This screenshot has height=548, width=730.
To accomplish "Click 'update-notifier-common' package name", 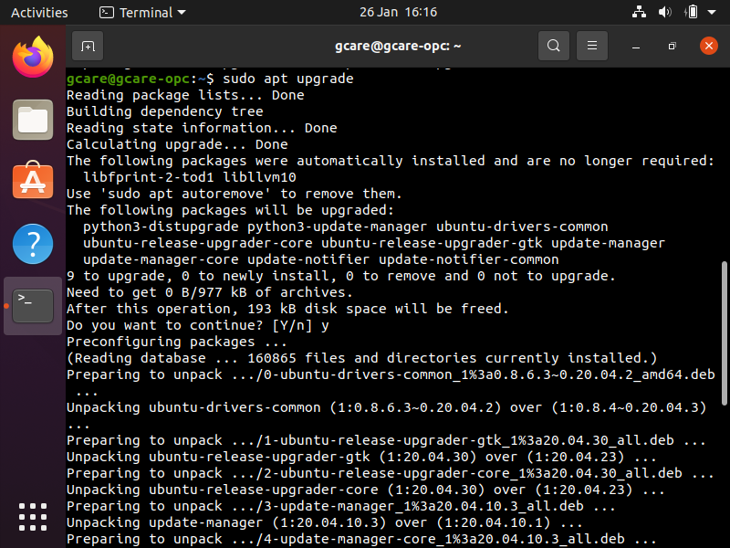I will [x=468, y=259].
